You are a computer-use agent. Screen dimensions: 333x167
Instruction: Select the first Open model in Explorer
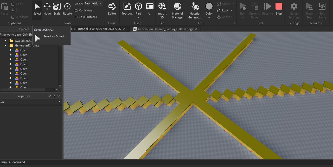tap(24, 50)
